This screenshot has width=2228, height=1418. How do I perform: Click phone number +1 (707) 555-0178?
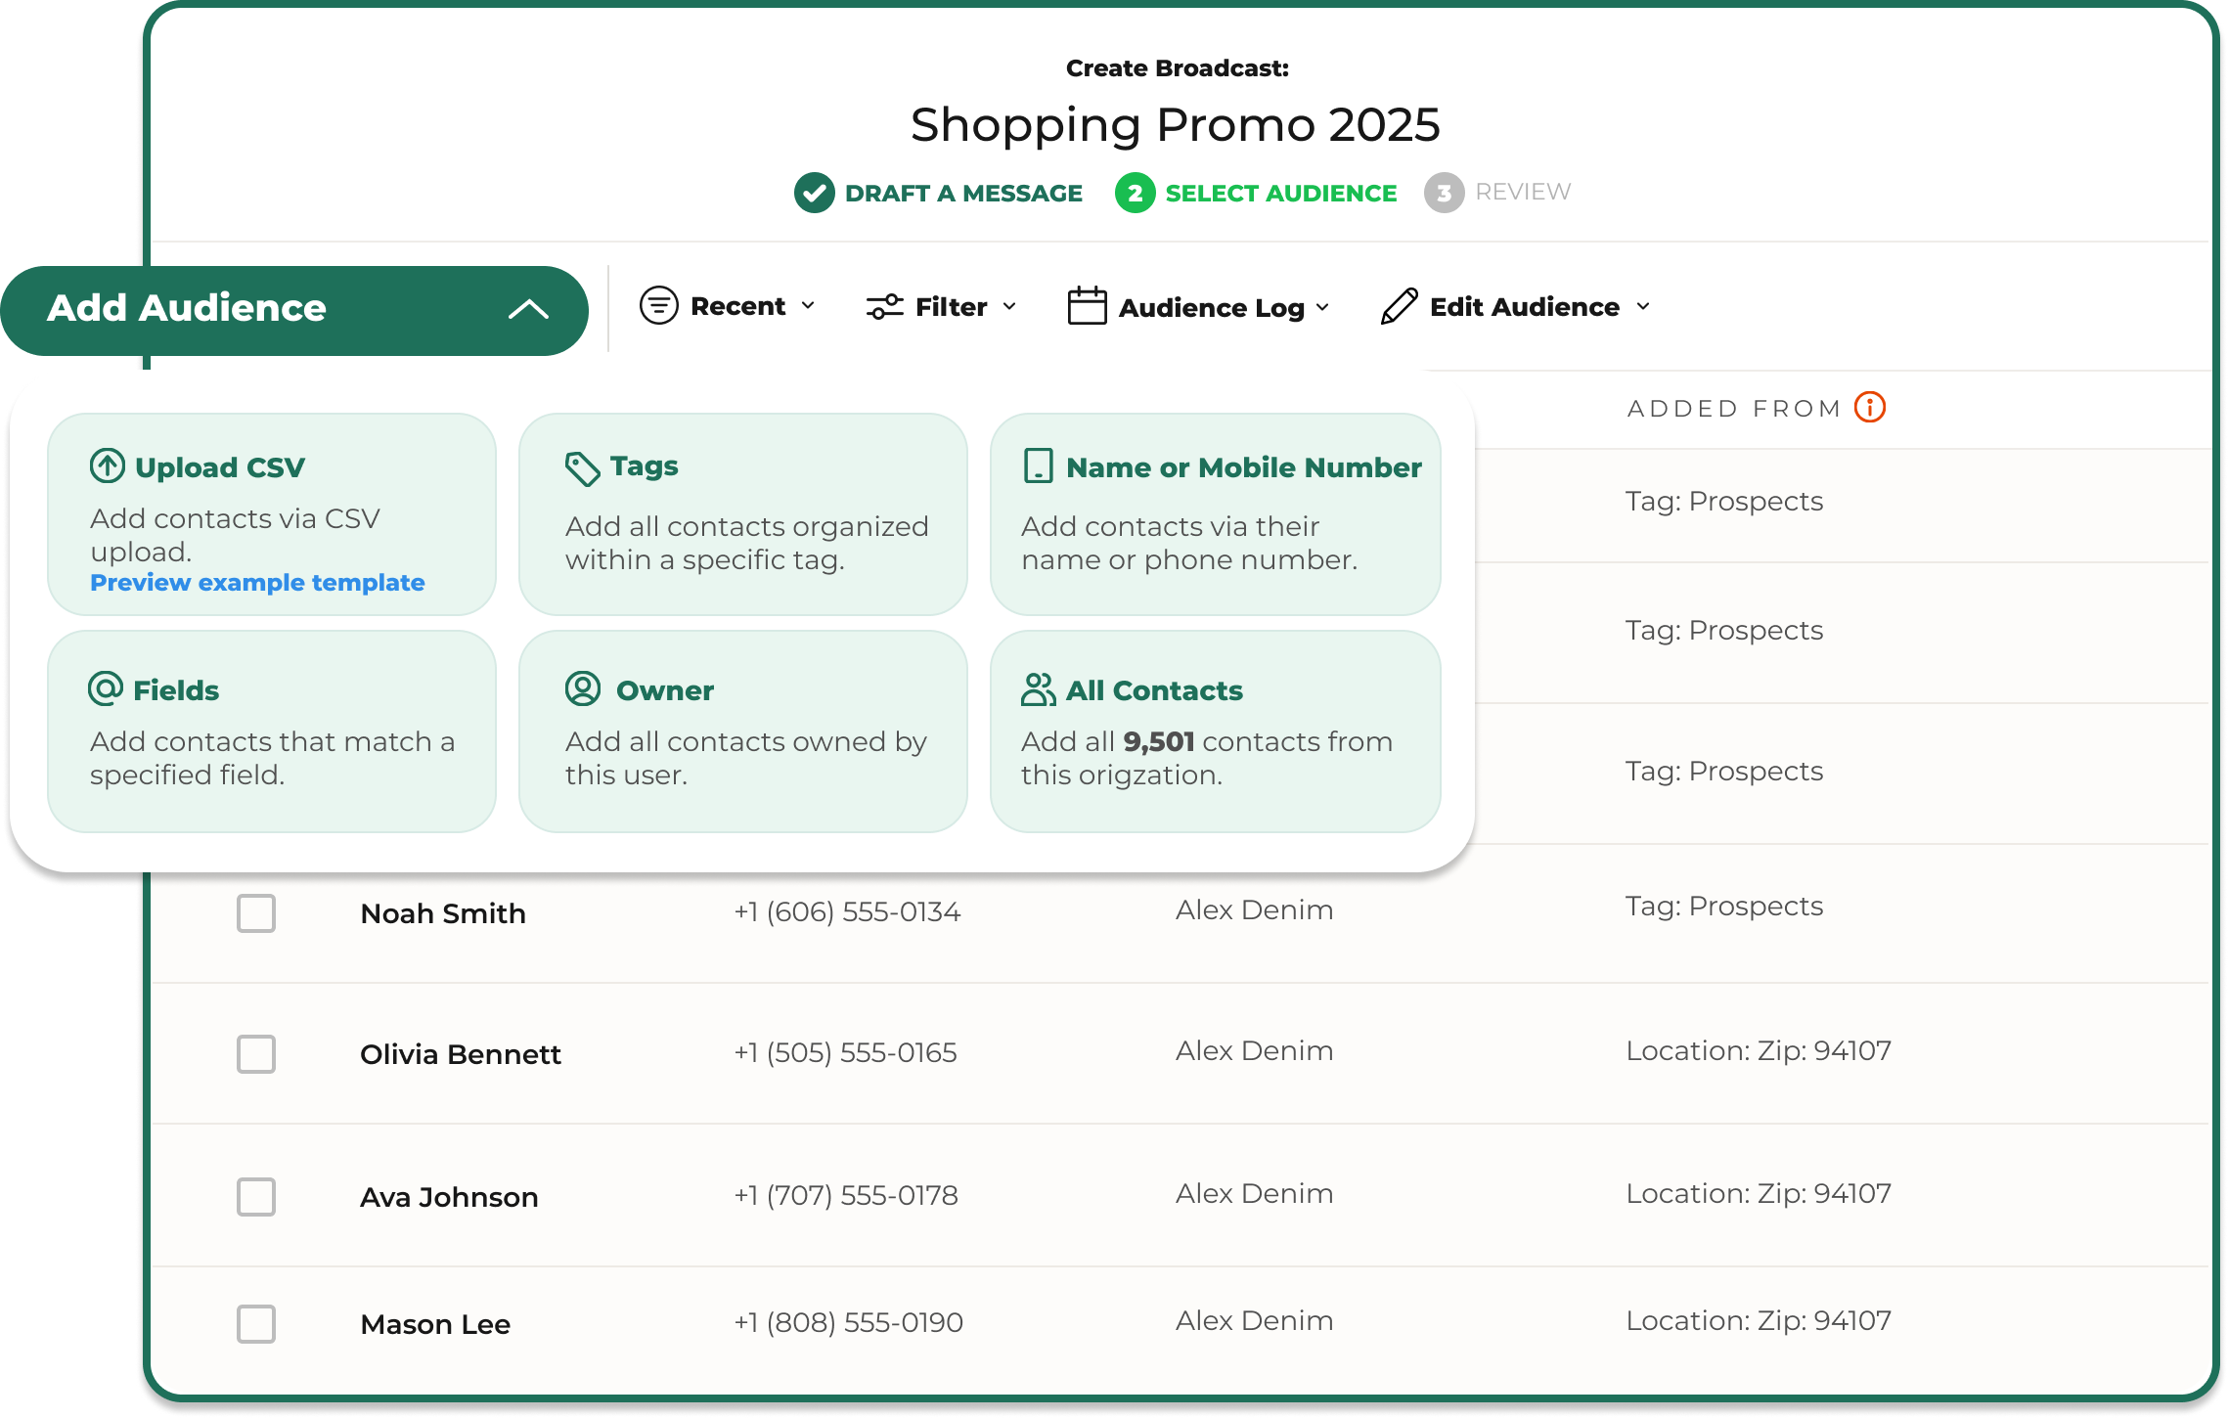pyautogui.click(x=846, y=1195)
